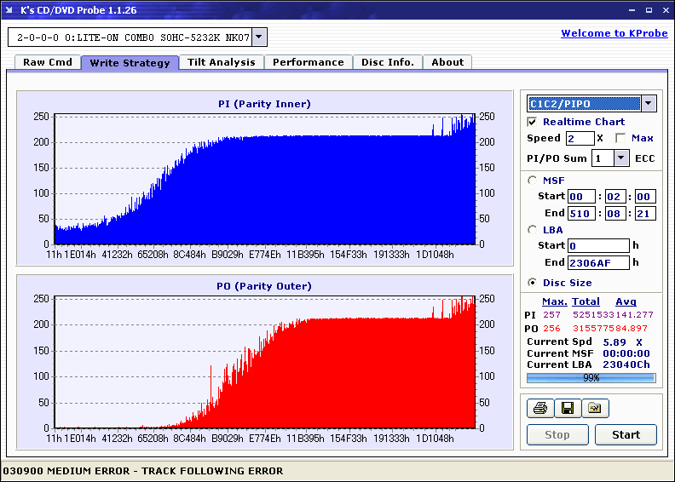This screenshot has width=675, height=482.
Task: Select the Disc Size radio button
Action: [532, 283]
